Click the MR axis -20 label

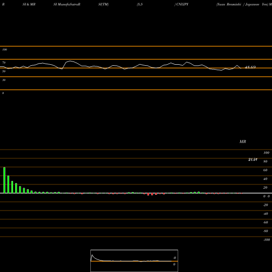(265, 205)
